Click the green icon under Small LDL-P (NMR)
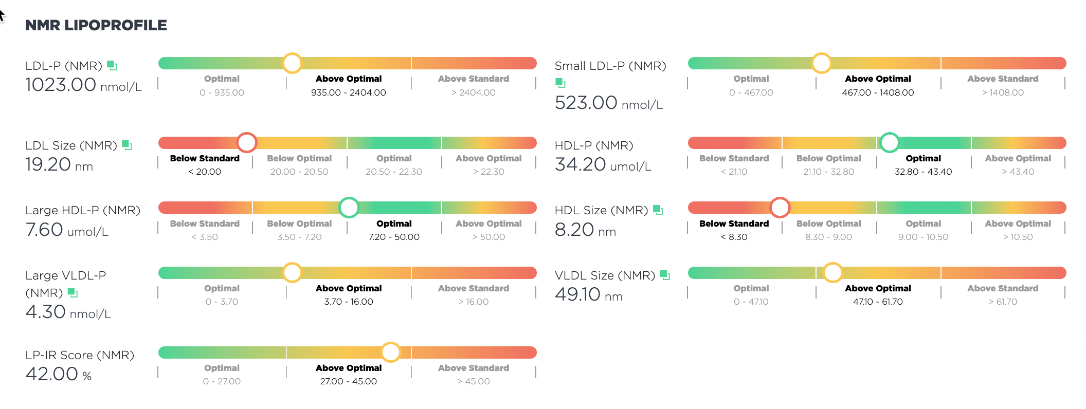 pos(560,82)
